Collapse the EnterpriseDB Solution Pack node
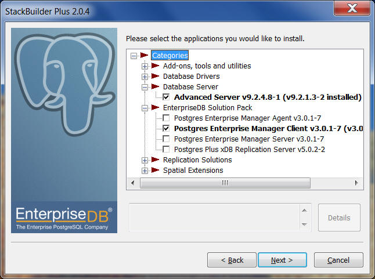Screen dimensions: 375x279 pyautogui.click(x=145, y=108)
